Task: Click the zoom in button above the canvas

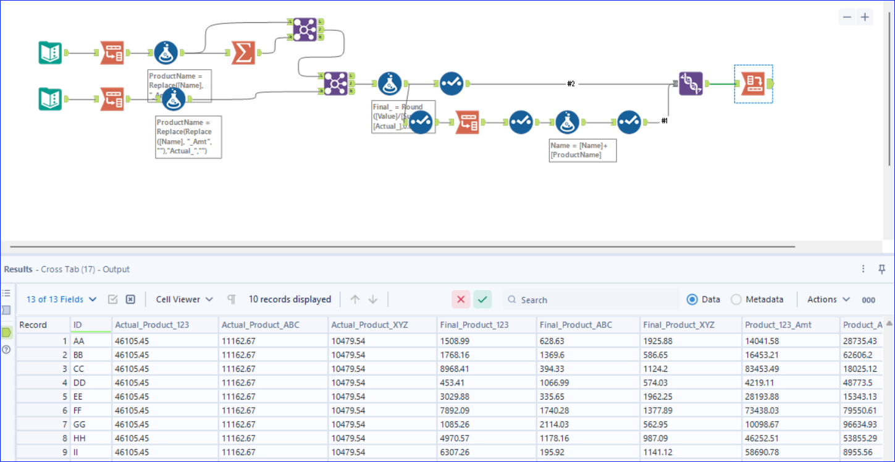Action: point(865,17)
